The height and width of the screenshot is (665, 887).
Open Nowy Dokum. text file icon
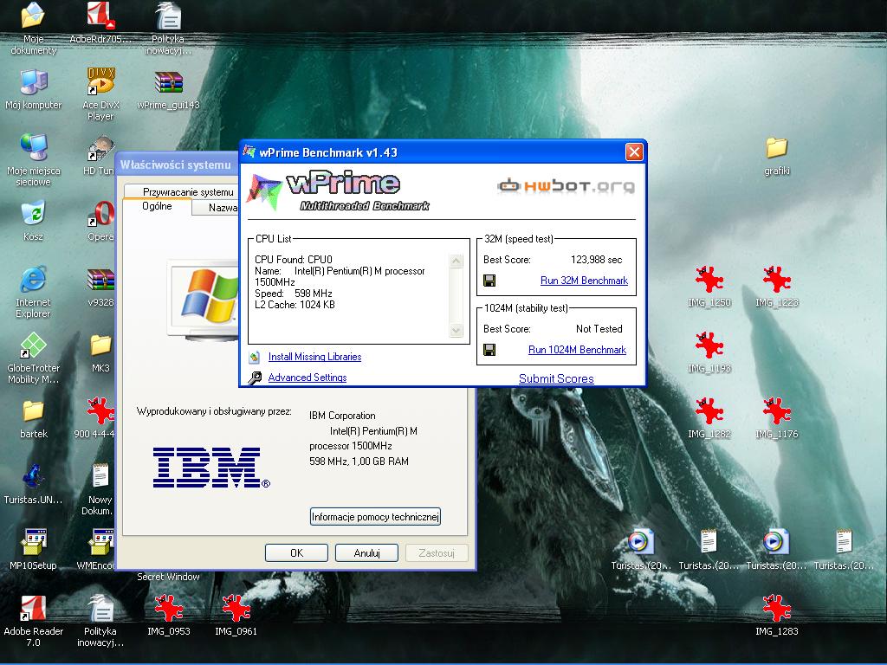coord(100,490)
